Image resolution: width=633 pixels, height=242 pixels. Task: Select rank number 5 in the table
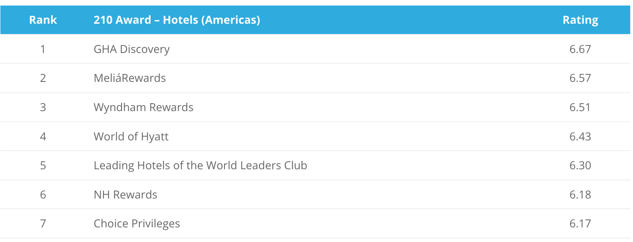(43, 165)
